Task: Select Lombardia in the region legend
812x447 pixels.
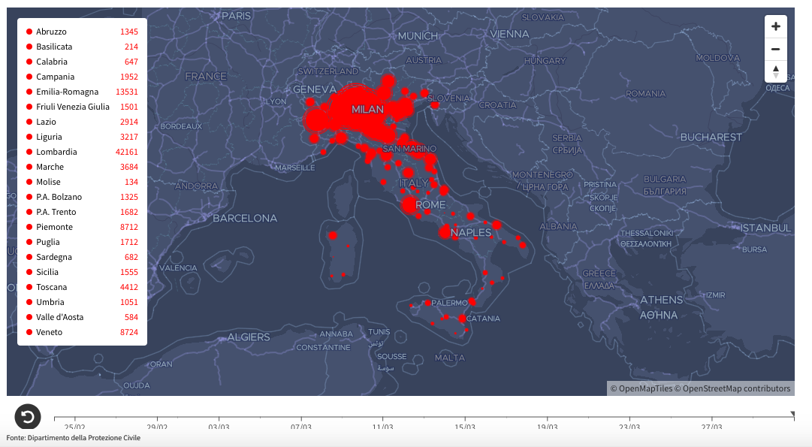Action: [x=82, y=152]
